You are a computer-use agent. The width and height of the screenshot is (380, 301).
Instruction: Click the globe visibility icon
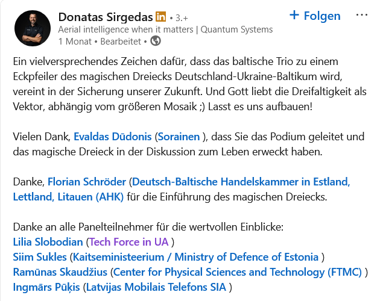(155, 41)
